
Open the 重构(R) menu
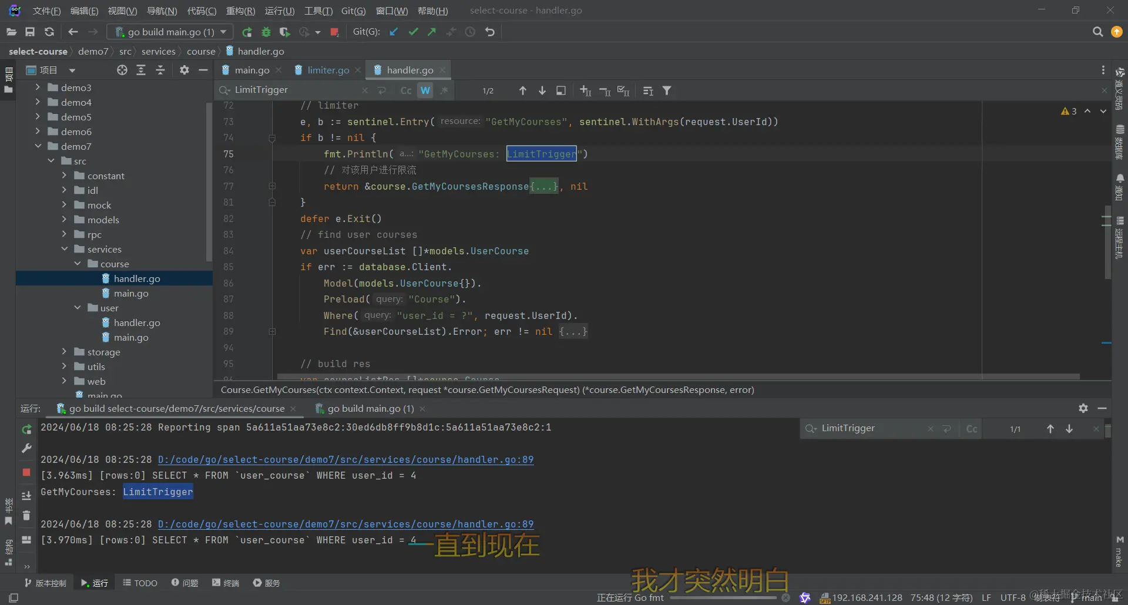tap(241, 11)
